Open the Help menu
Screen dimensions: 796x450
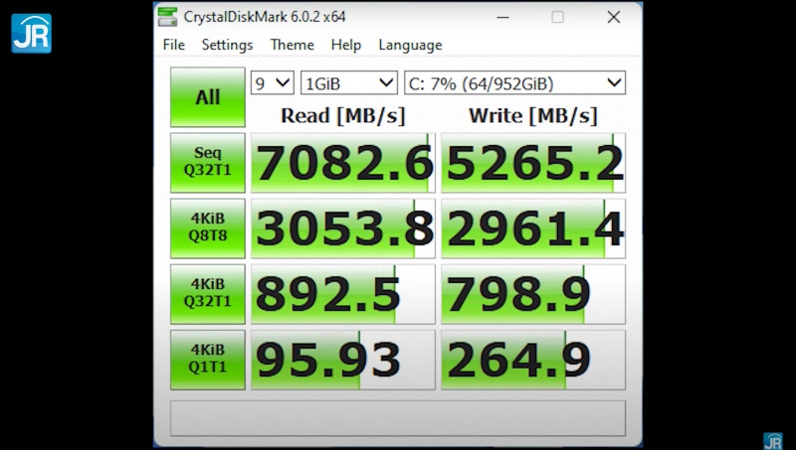tap(345, 45)
